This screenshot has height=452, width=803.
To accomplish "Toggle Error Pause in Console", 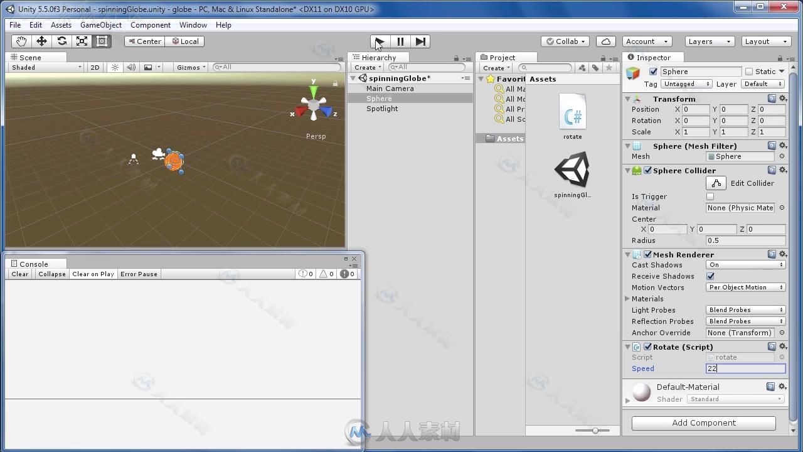I will click(139, 274).
